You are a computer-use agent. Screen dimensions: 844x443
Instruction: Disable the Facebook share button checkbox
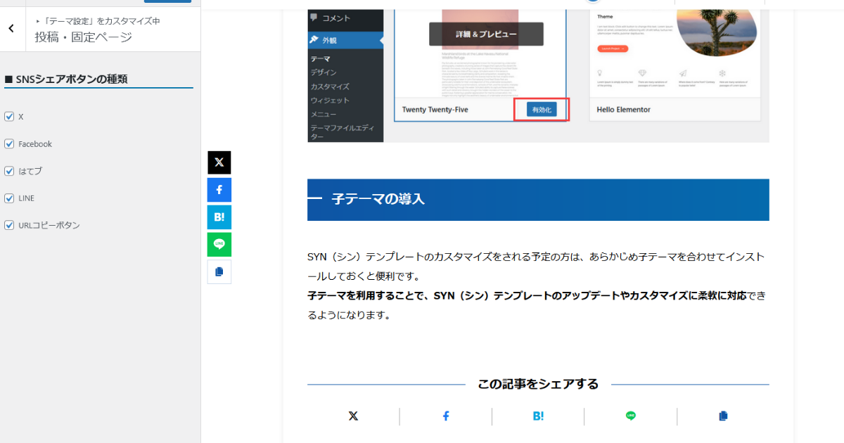(x=9, y=143)
